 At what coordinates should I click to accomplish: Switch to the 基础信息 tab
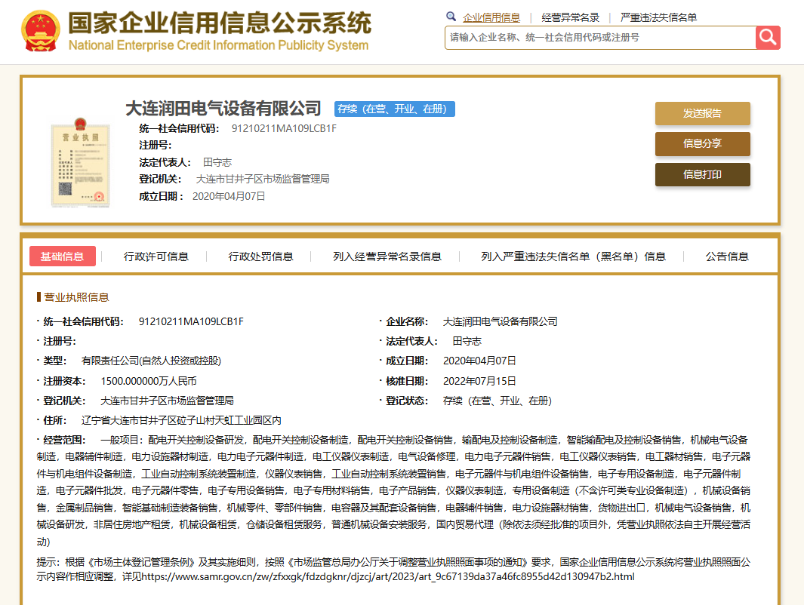point(63,256)
